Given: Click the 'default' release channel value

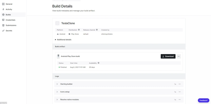Looking at the screenshot, I should point(86,34).
